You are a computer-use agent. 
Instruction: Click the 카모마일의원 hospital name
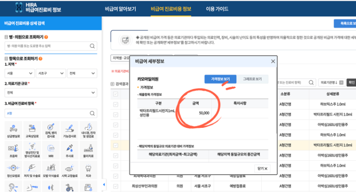(x=148, y=79)
